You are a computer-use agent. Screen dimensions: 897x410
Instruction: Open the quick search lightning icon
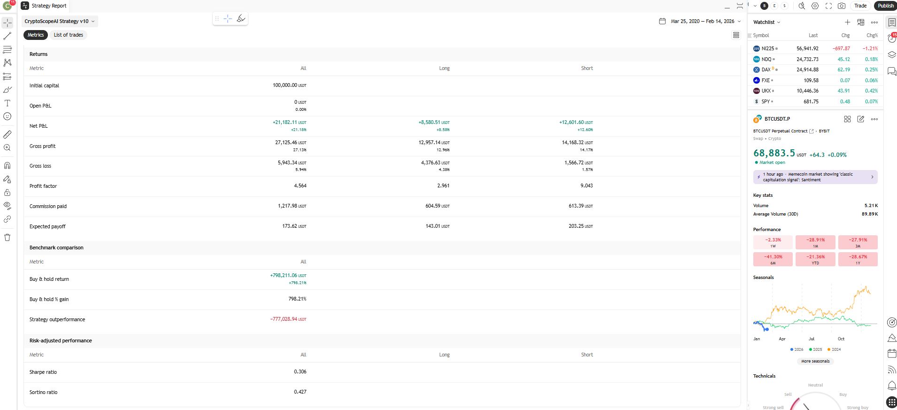pyautogui.click(x=802, y=6)
